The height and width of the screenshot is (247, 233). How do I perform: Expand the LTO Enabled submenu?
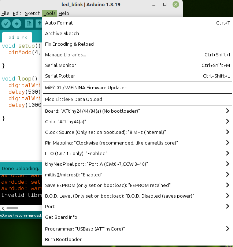click(x=137, y=153)
